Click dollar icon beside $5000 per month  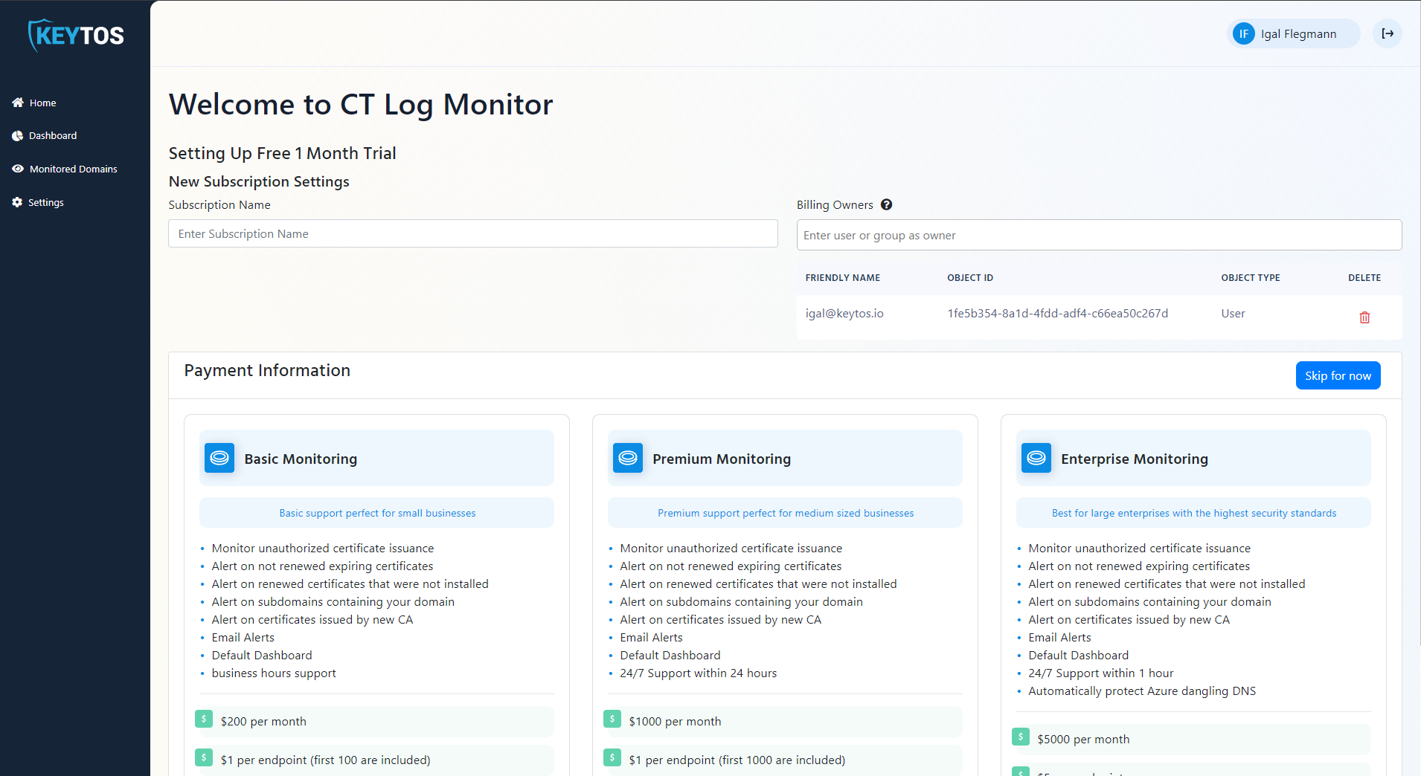1021,737
